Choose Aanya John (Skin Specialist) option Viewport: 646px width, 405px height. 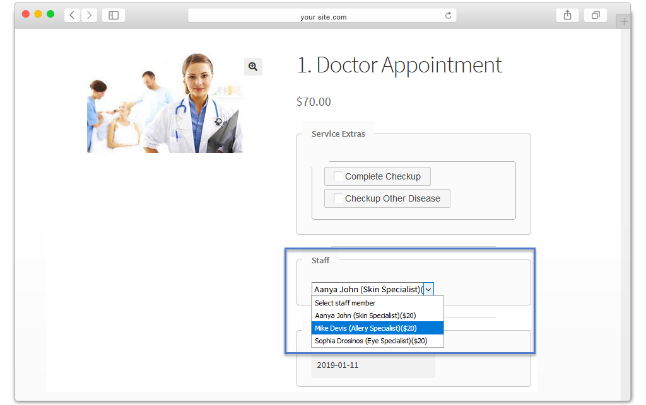click(377, 316)
